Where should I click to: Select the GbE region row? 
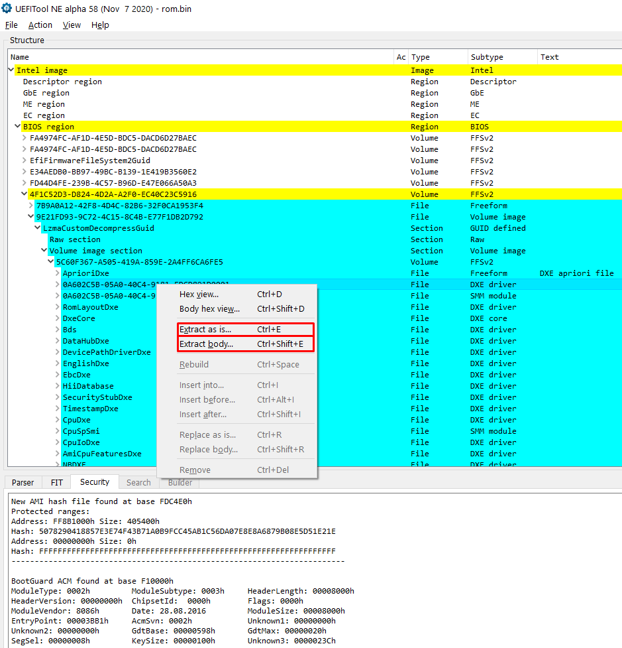[x=315, y=93]
